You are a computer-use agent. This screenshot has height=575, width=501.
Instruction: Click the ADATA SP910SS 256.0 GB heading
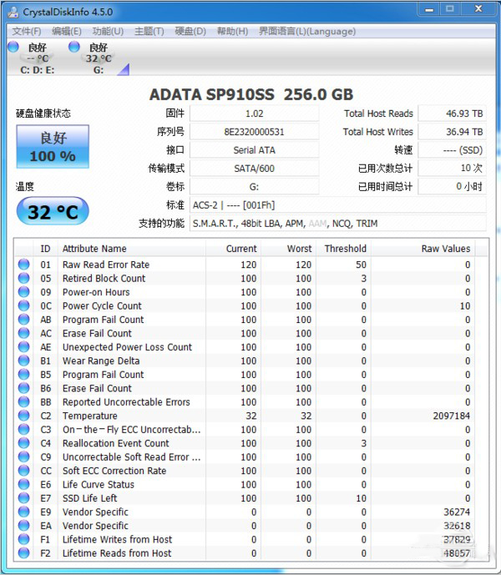251,94
